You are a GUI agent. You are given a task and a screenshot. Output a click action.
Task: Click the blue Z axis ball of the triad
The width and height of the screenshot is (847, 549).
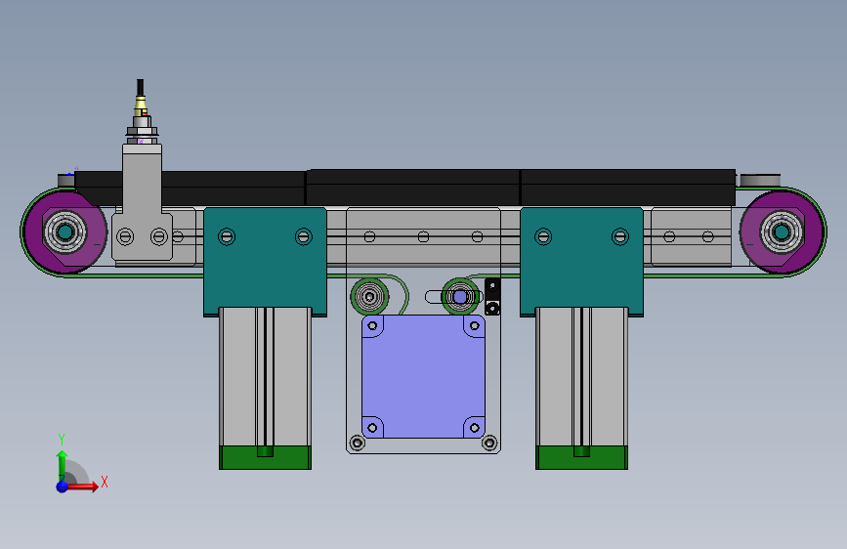click(63, 486)
